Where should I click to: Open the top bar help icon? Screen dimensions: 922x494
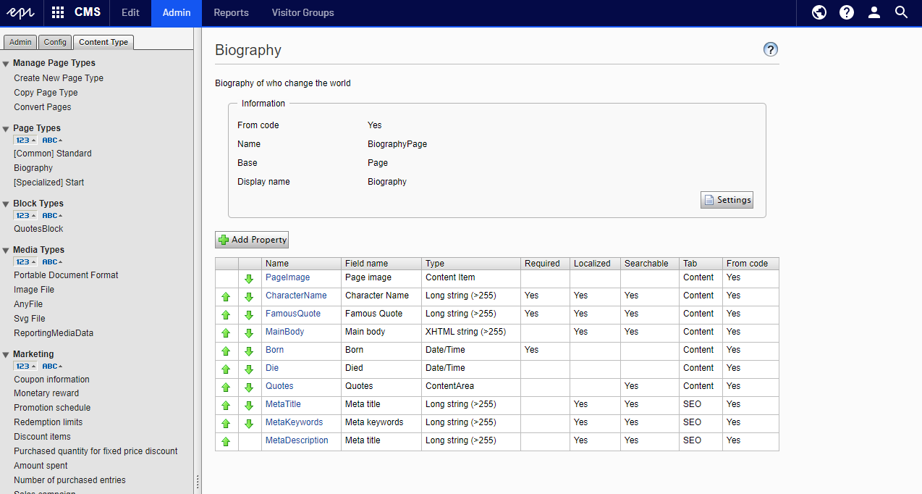(847, 12)
